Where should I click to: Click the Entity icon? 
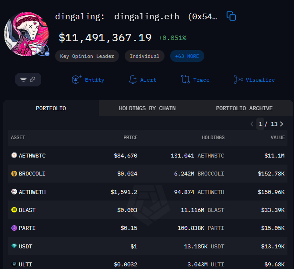[77, 79]
